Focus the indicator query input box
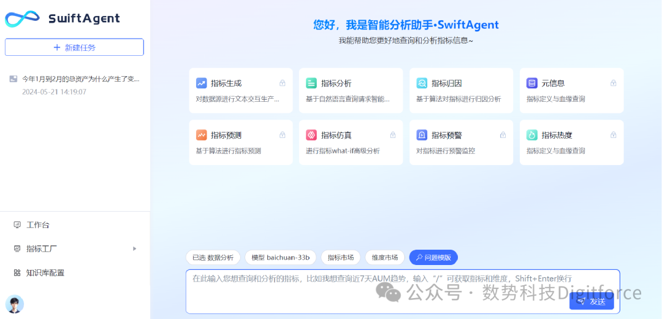This screenshot has height=319, width=662. [x=403, y=291]
